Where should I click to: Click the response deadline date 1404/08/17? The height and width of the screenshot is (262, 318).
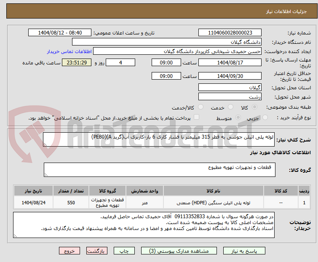230,62
